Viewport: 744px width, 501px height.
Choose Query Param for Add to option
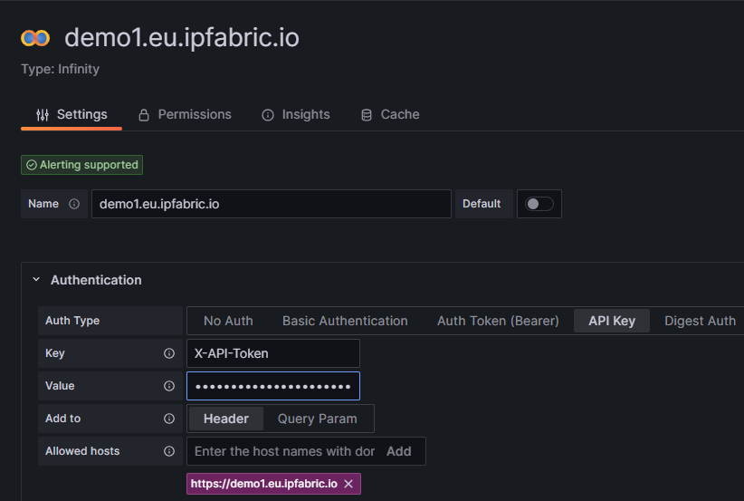click(318, 419)
